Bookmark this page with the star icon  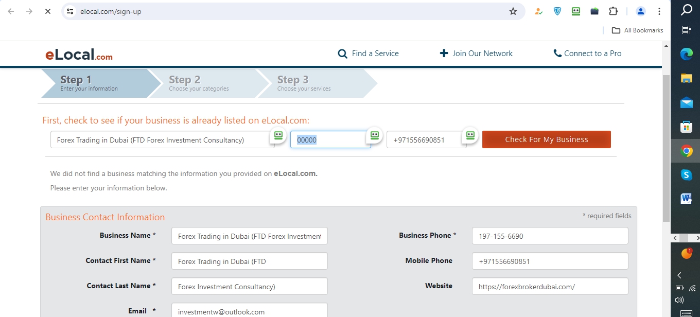[x=513, y=11]
